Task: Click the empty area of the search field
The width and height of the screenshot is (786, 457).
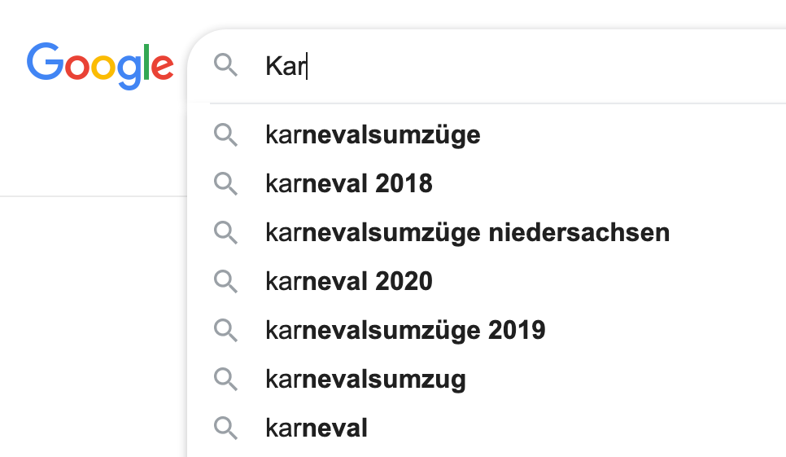Action: click(x=547, y=66)
